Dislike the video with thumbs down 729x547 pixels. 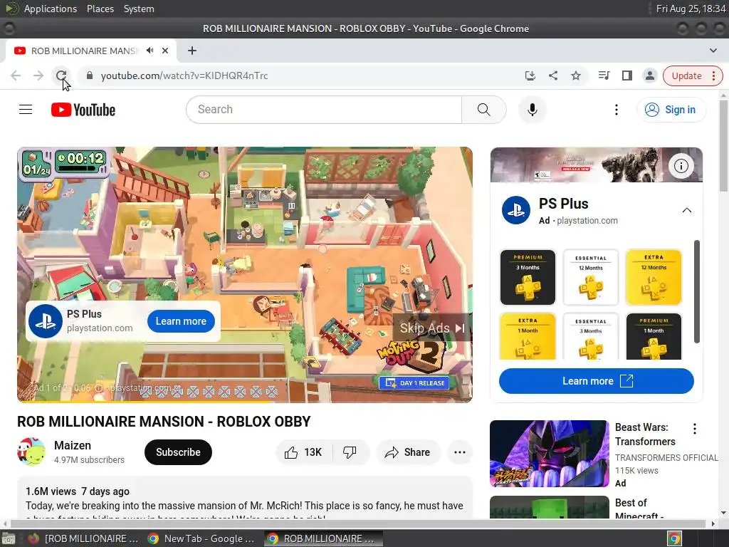pyautogui.click(x=350, y=452)
